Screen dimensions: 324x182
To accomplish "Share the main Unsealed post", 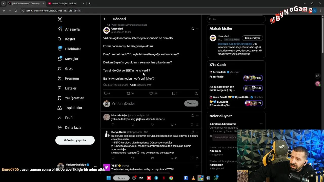I will click(196, 93).
